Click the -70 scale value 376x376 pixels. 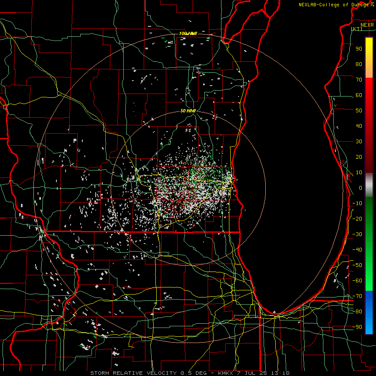357,296
